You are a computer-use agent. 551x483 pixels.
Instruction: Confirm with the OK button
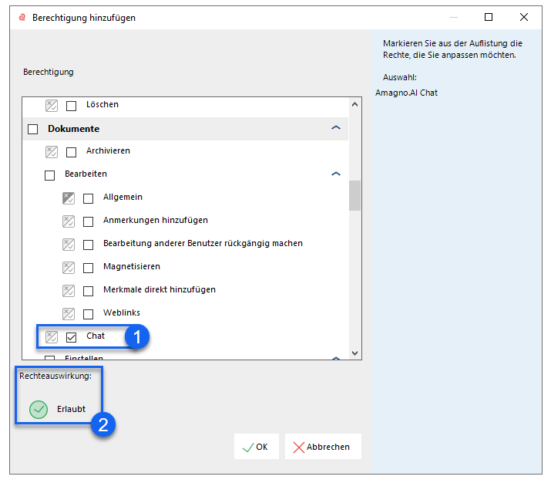[x=256, y=447]
